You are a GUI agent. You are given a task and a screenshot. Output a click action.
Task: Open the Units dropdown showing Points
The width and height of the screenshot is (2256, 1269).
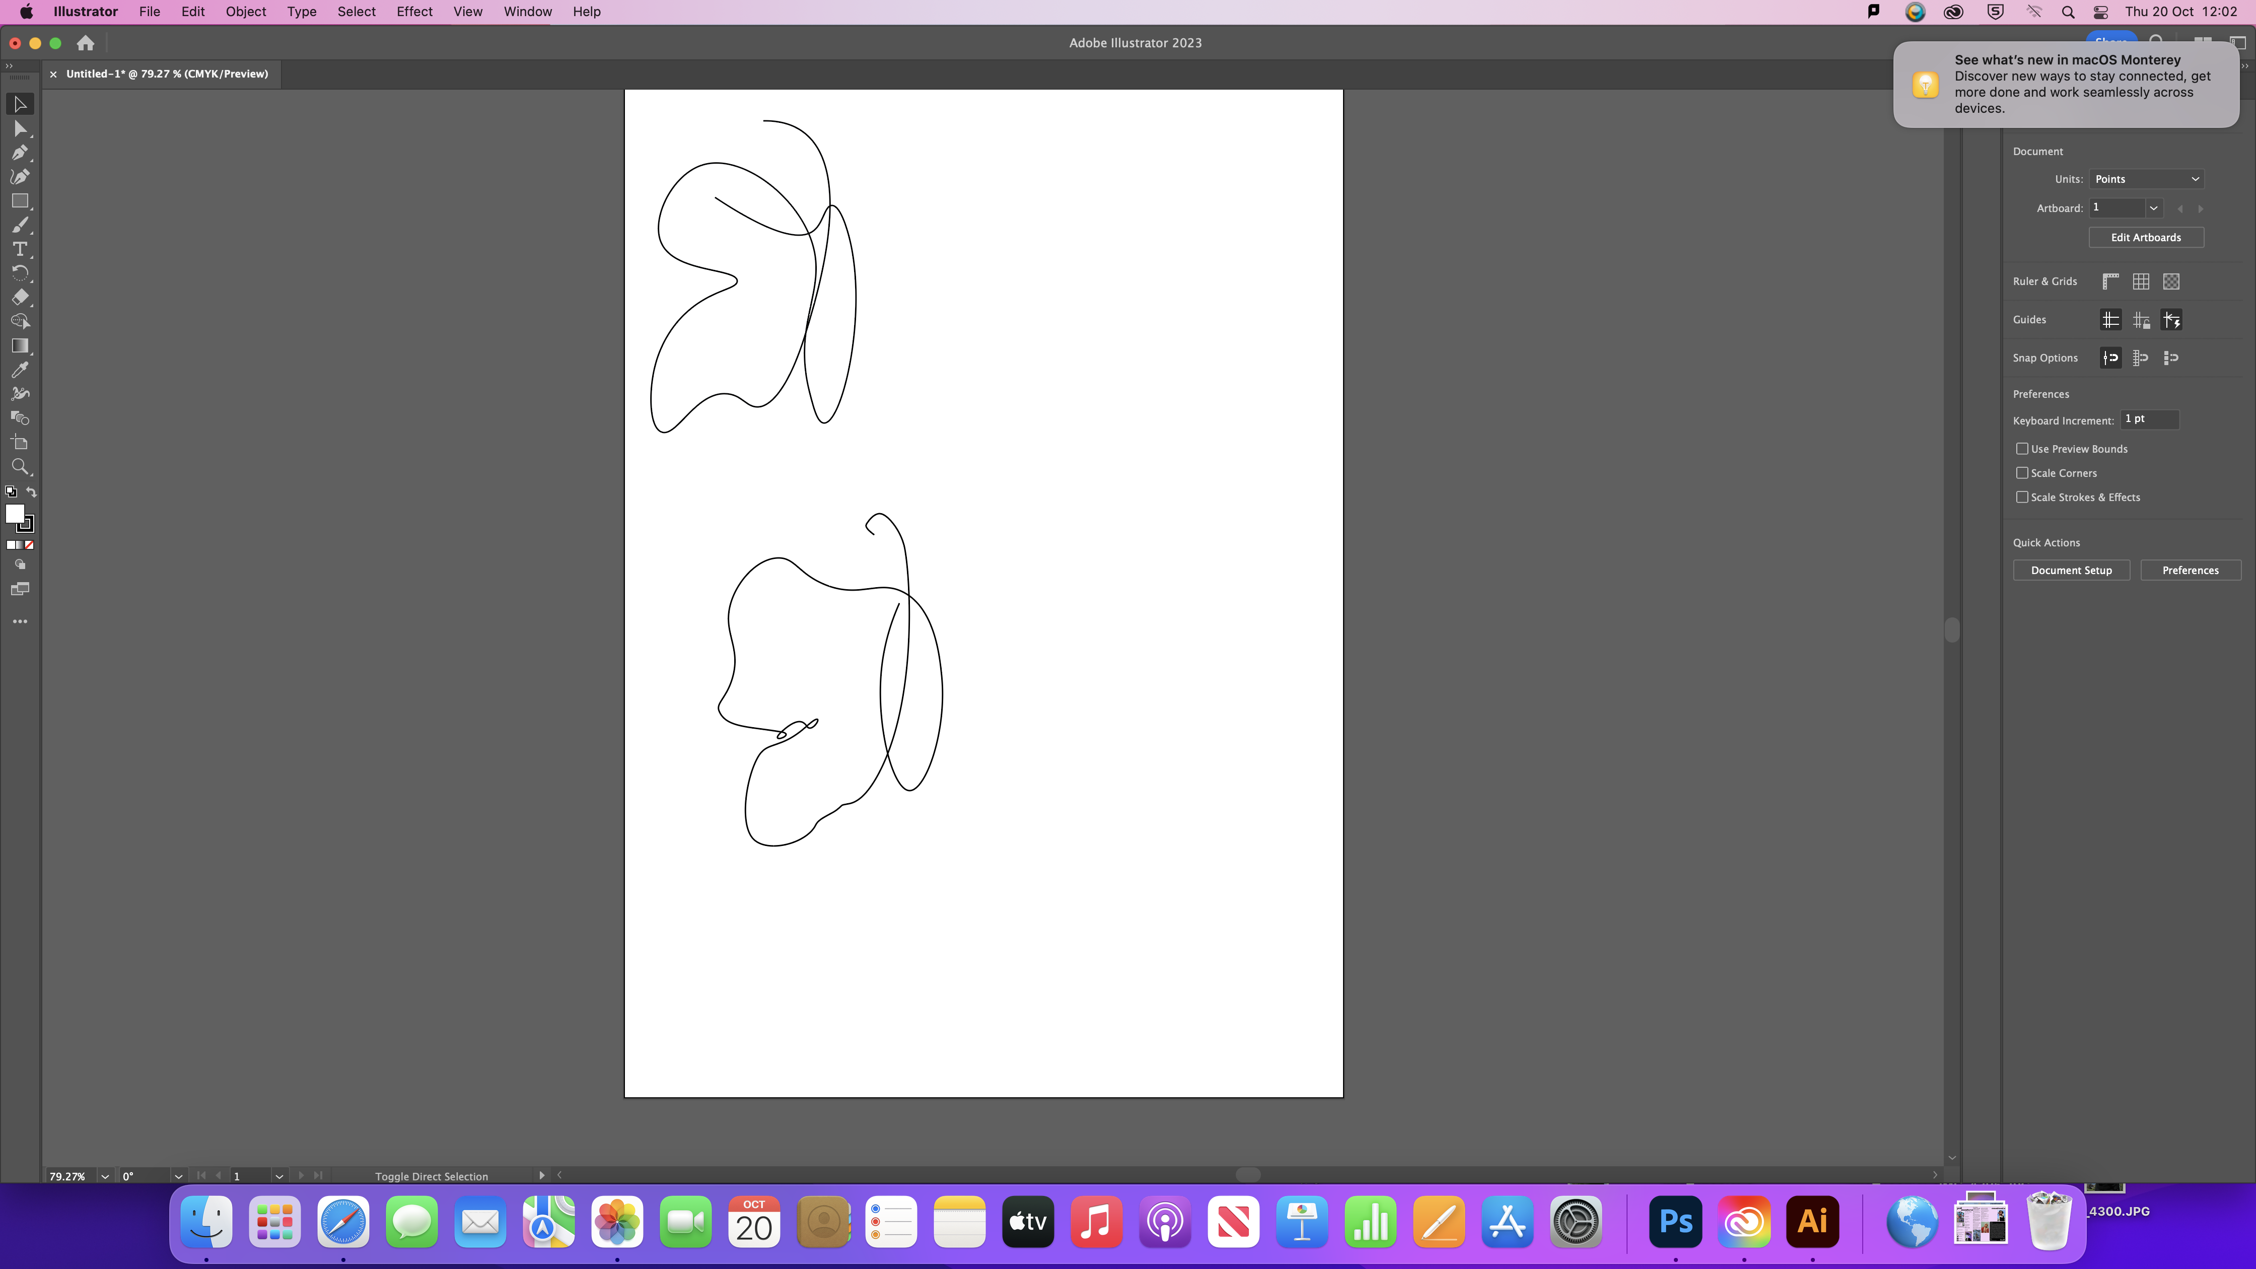pos(2146,179)
